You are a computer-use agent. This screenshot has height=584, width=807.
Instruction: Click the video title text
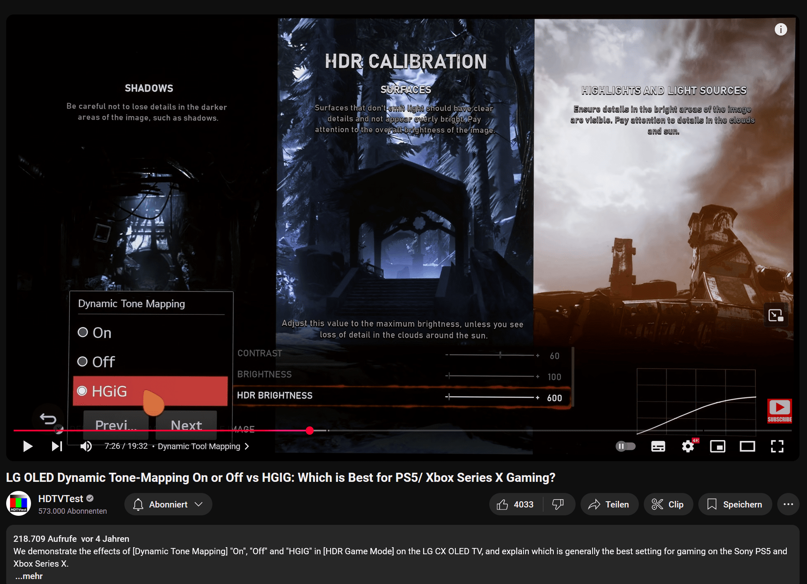click(x=281, y=478)
